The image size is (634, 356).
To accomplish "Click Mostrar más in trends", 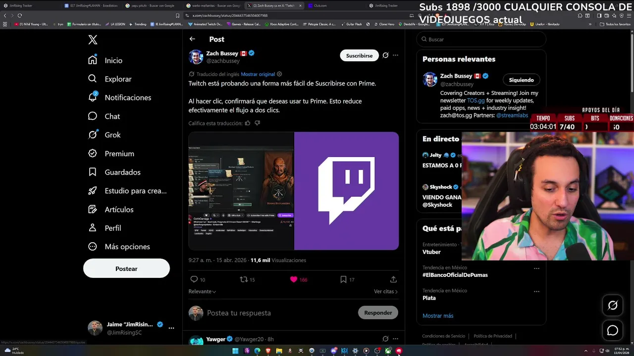I will point(438,315).
